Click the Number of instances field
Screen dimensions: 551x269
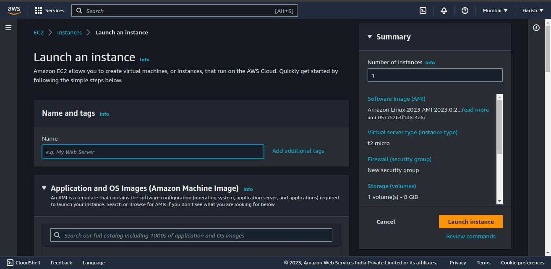click(435, 75)
